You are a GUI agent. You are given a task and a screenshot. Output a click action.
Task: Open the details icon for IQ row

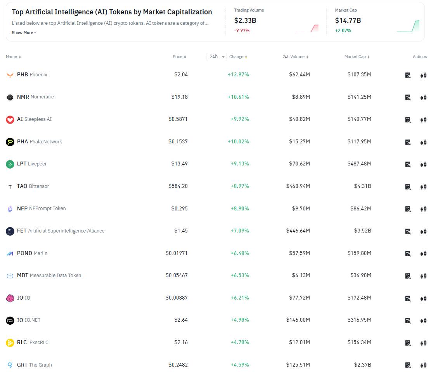tap(408, 298)
